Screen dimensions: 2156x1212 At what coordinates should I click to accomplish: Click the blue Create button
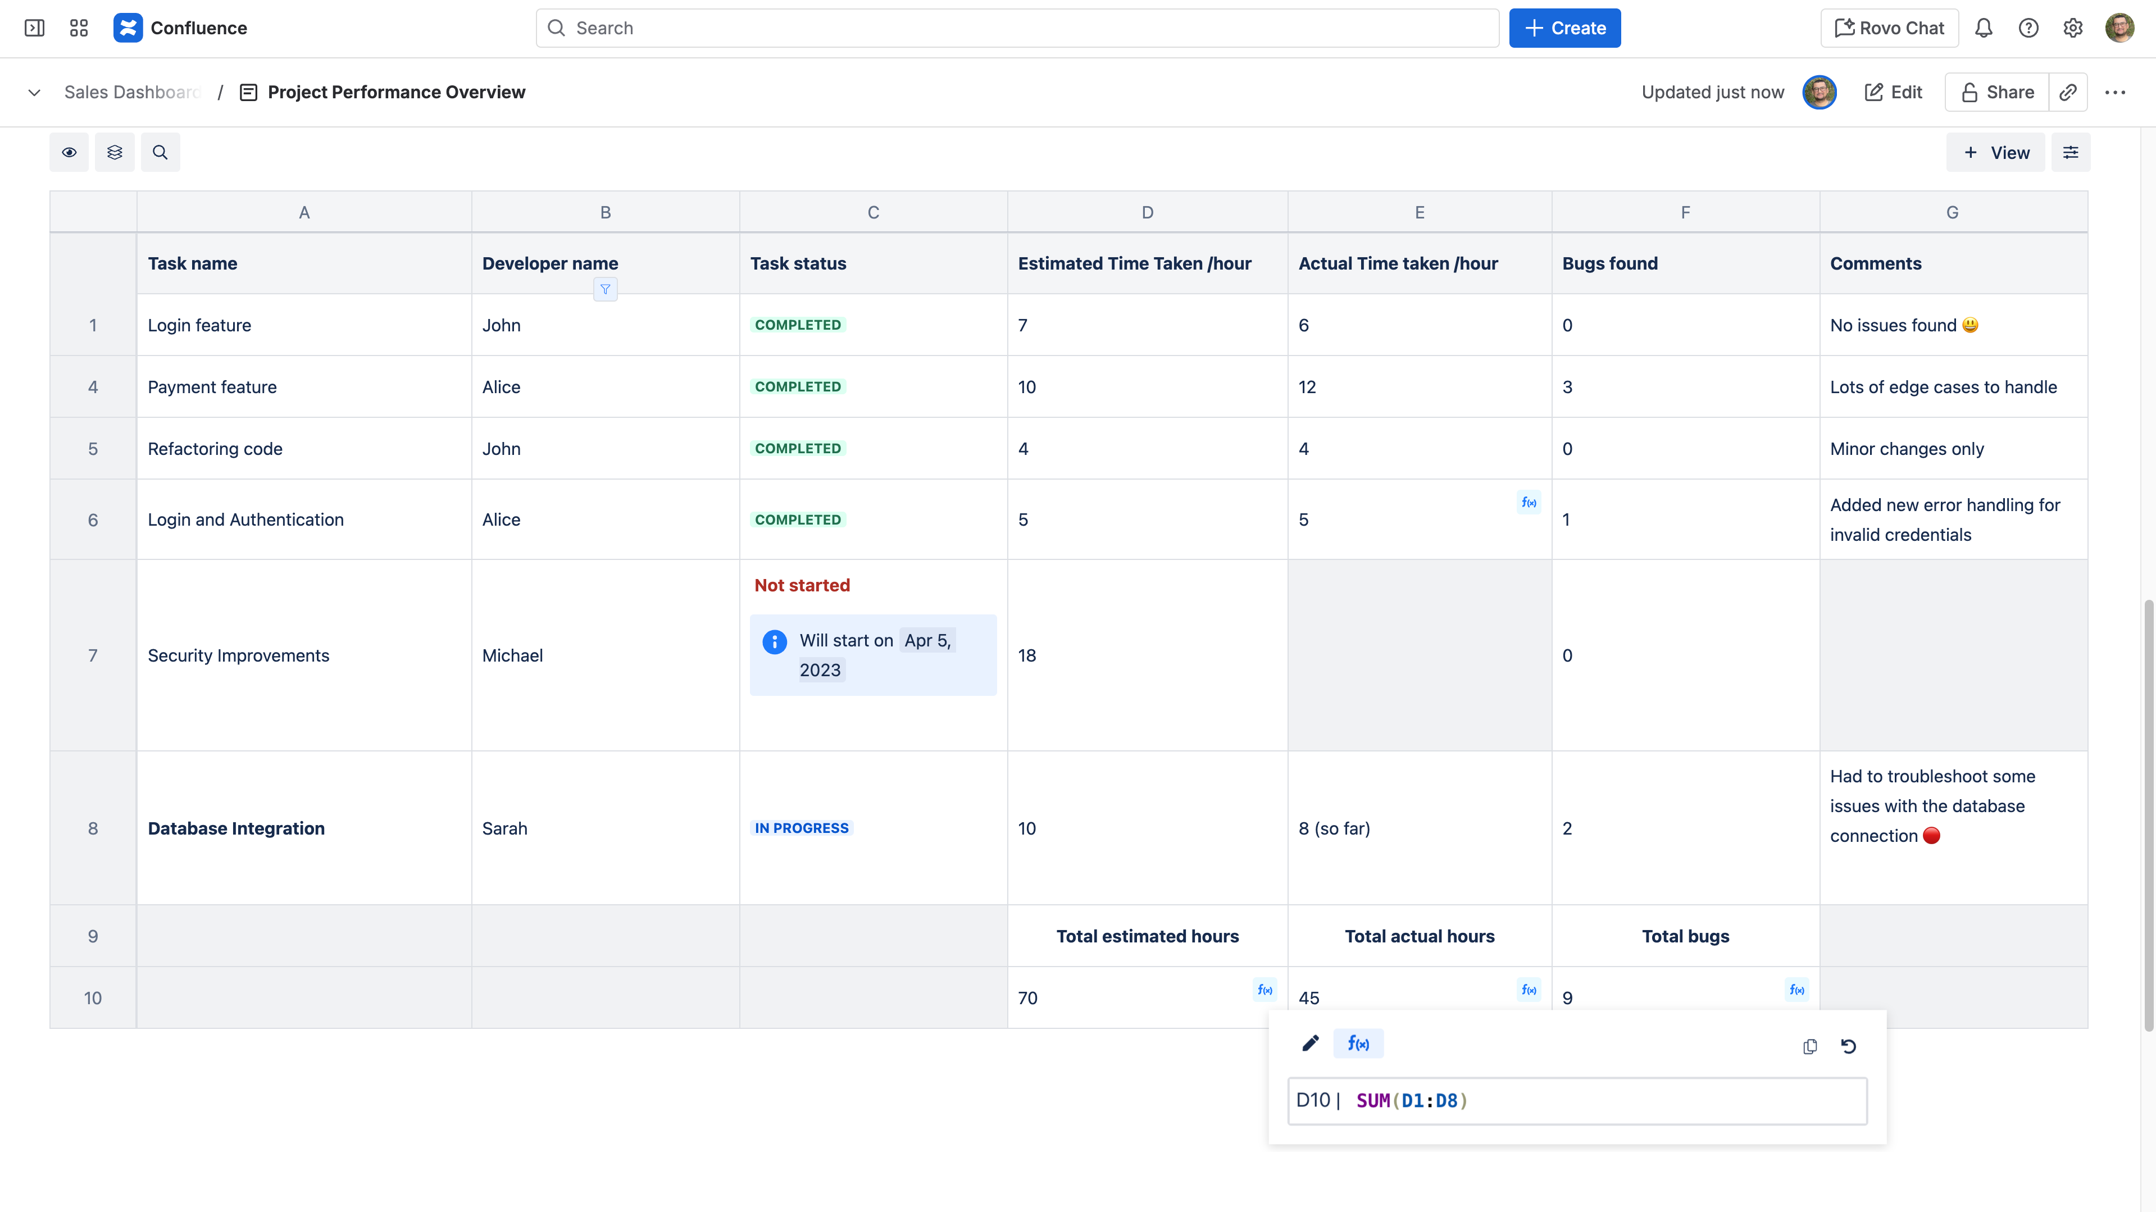point(1564,29)
